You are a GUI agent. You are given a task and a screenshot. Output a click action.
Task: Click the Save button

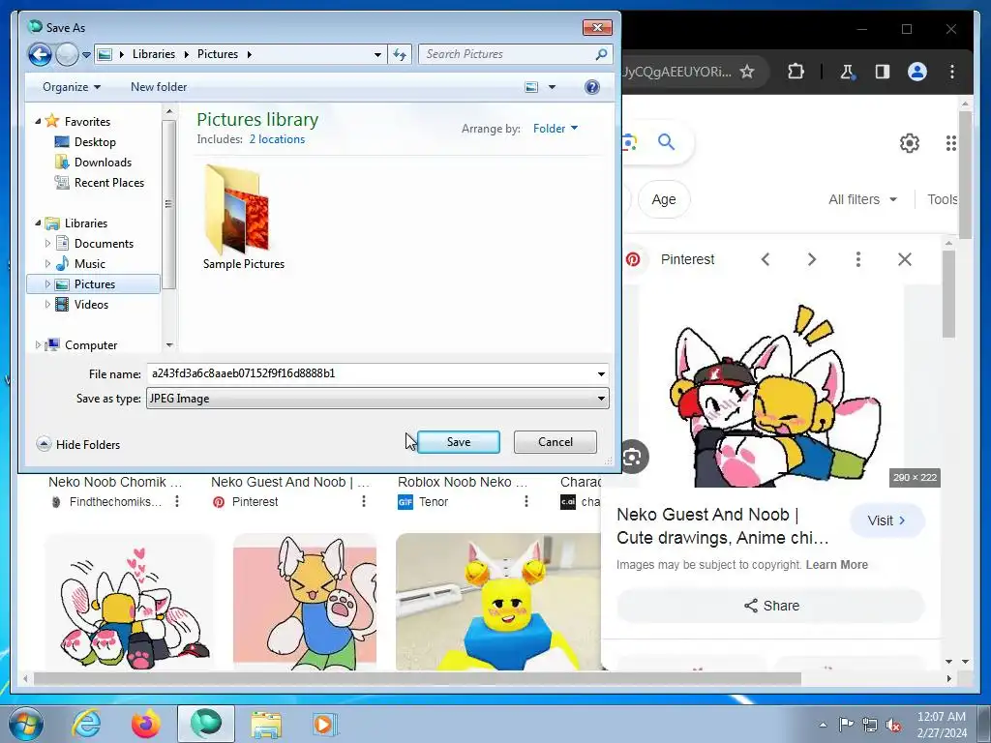pos(458,442)
